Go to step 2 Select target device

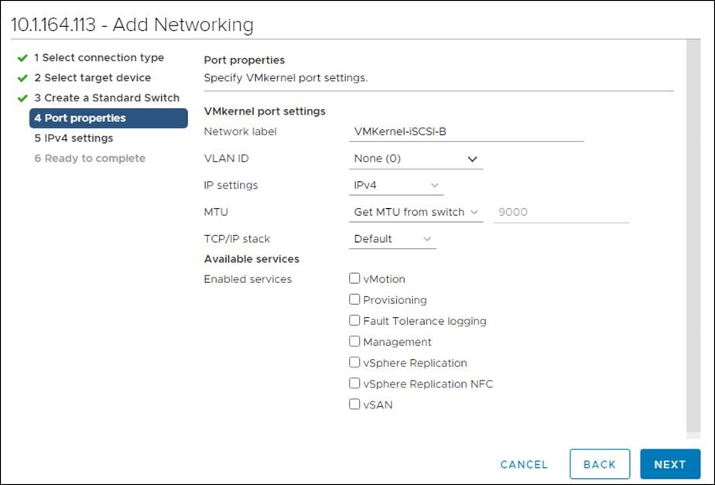(x=93, y=77)
